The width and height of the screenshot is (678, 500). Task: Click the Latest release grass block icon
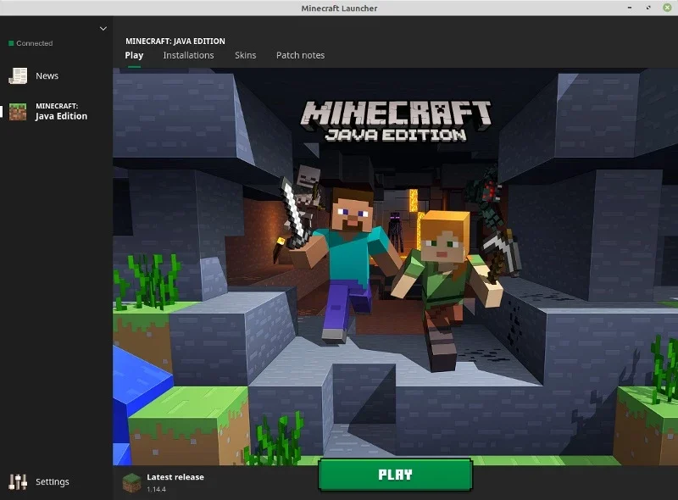[131, 483]
